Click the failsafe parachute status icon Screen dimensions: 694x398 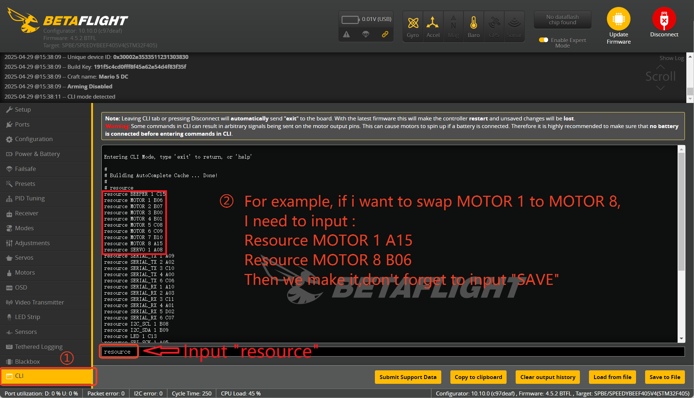click(366, 34)
